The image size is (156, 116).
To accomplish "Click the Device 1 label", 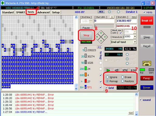I will [x=132, y=12].
